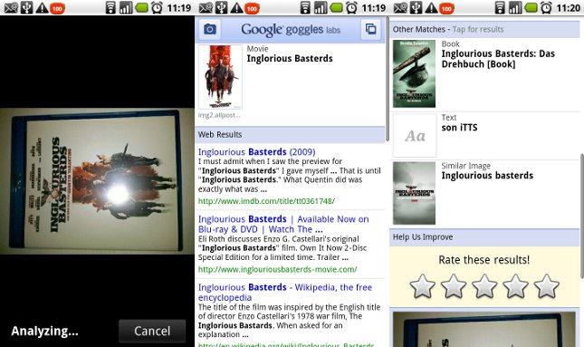This screenshot has width=584, height=347.
Task: Tap the Other Matches - Tap for results header
Action: pyautogui.click(x=484, y=29)
